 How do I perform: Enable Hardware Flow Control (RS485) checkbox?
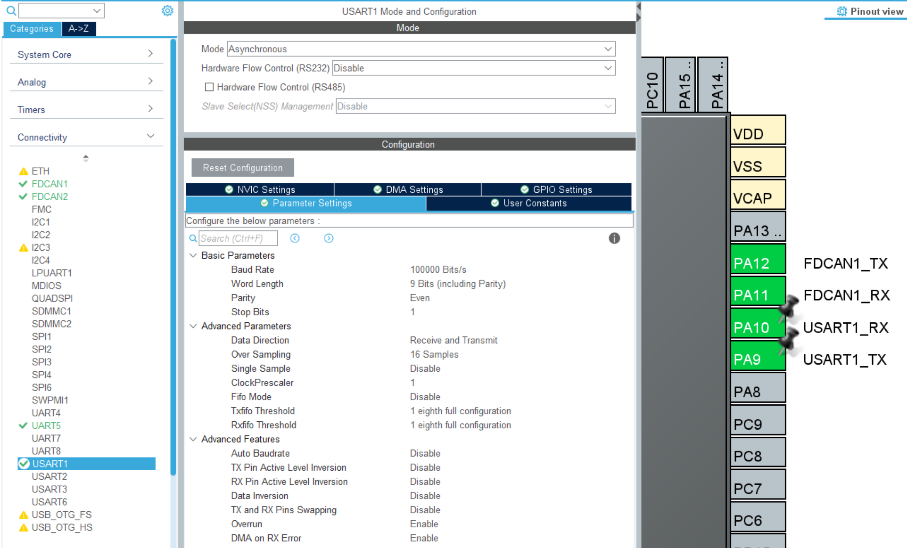click(x=209, y=87)
